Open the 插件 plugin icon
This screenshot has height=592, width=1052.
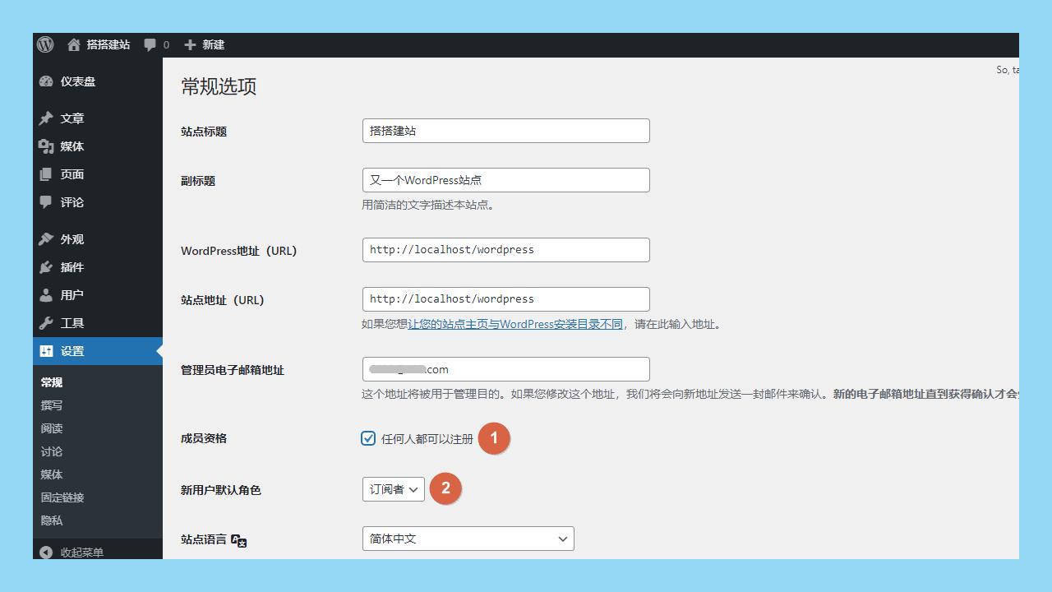pos(45,266)
